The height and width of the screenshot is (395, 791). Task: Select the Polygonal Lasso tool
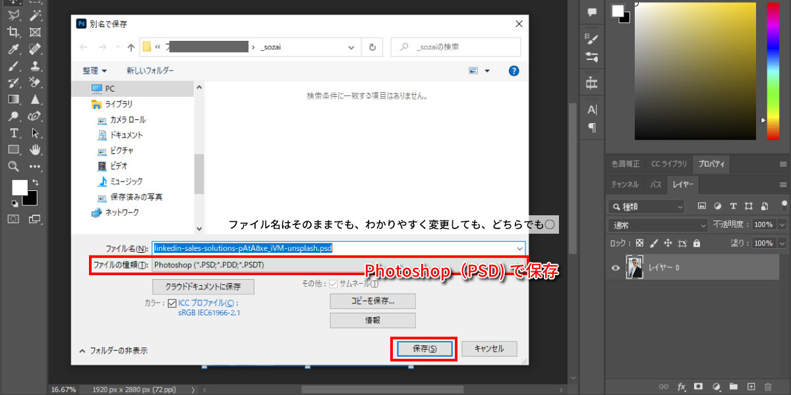(13, 14)
